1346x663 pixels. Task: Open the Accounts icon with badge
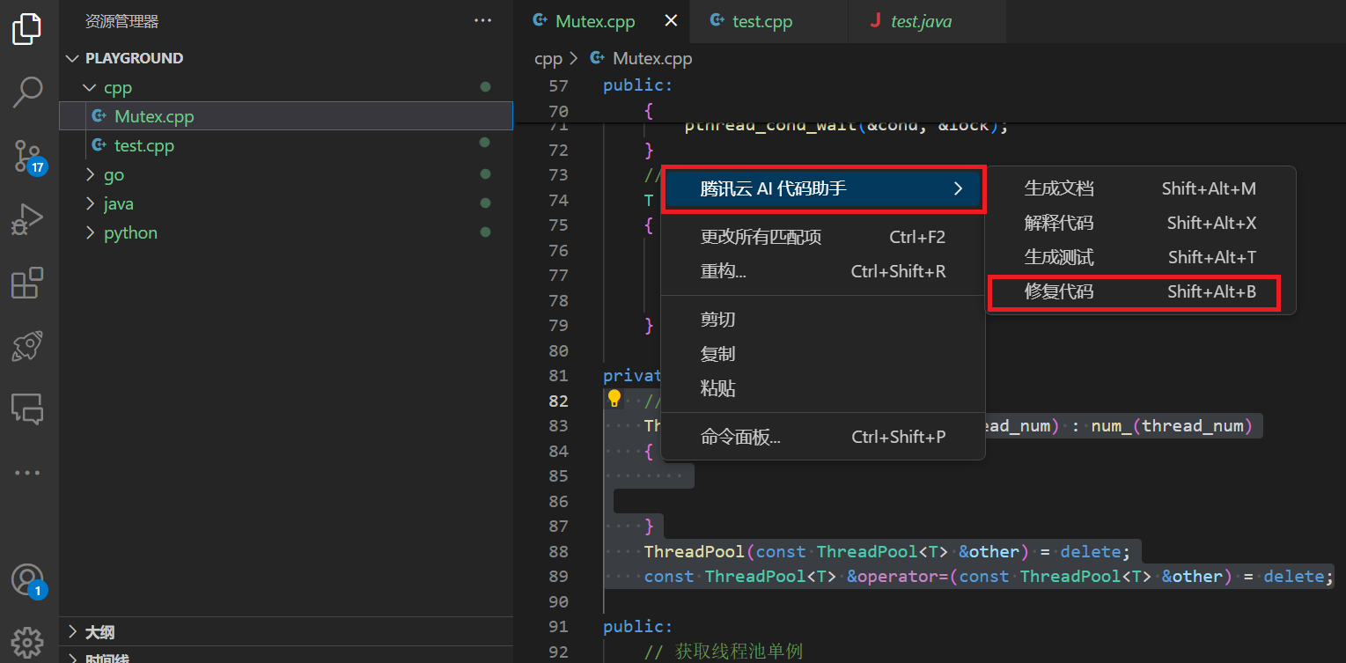coord(27,580)
